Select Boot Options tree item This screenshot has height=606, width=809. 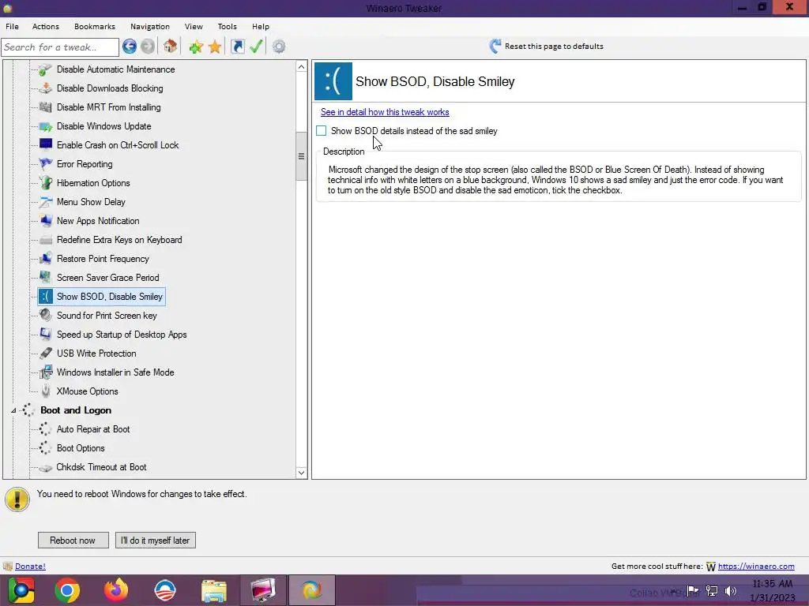(x=81, y=448)
